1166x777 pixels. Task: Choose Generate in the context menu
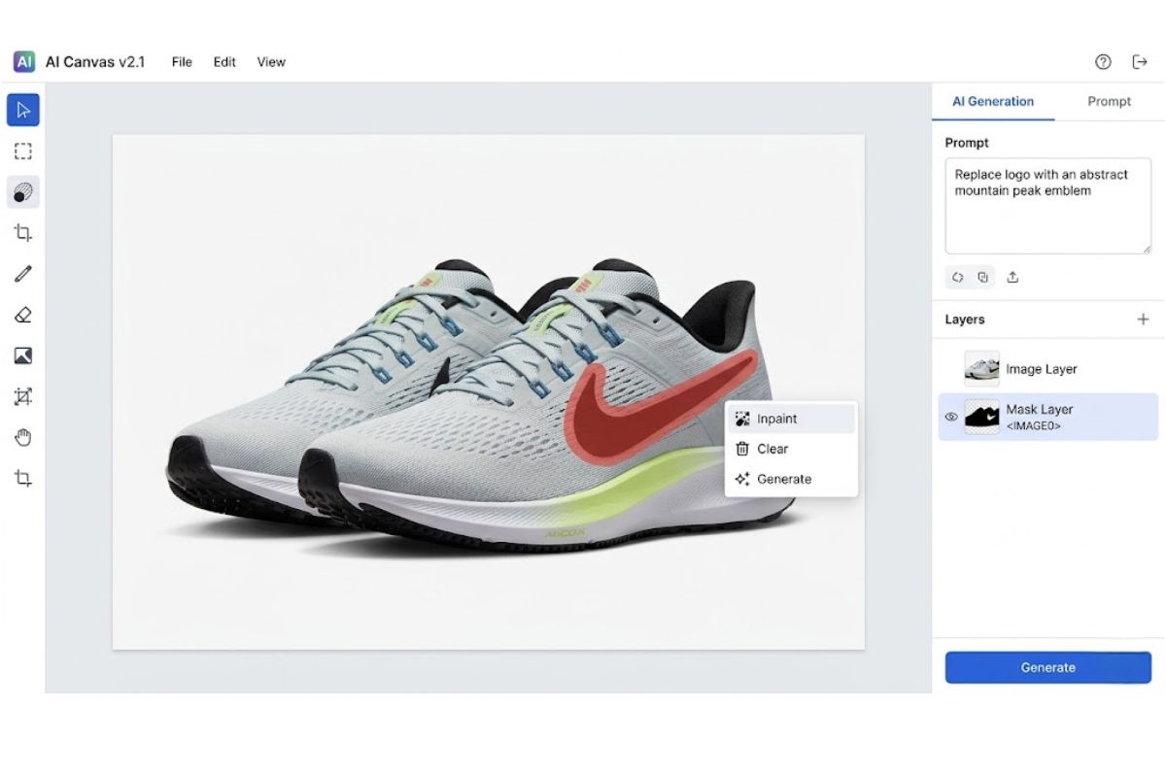click(791, 479)
